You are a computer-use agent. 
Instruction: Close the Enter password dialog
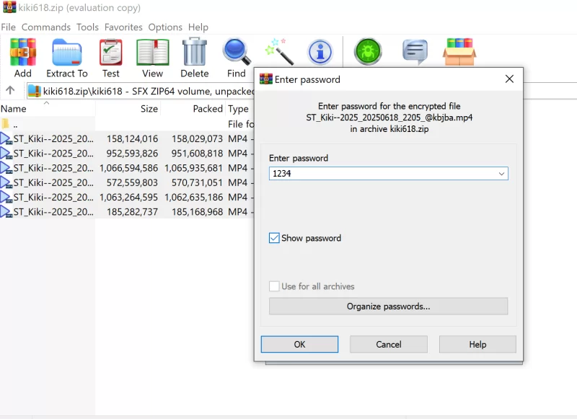pos(509,79)
